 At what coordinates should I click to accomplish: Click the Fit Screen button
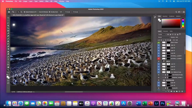click(x=68, y=12)
